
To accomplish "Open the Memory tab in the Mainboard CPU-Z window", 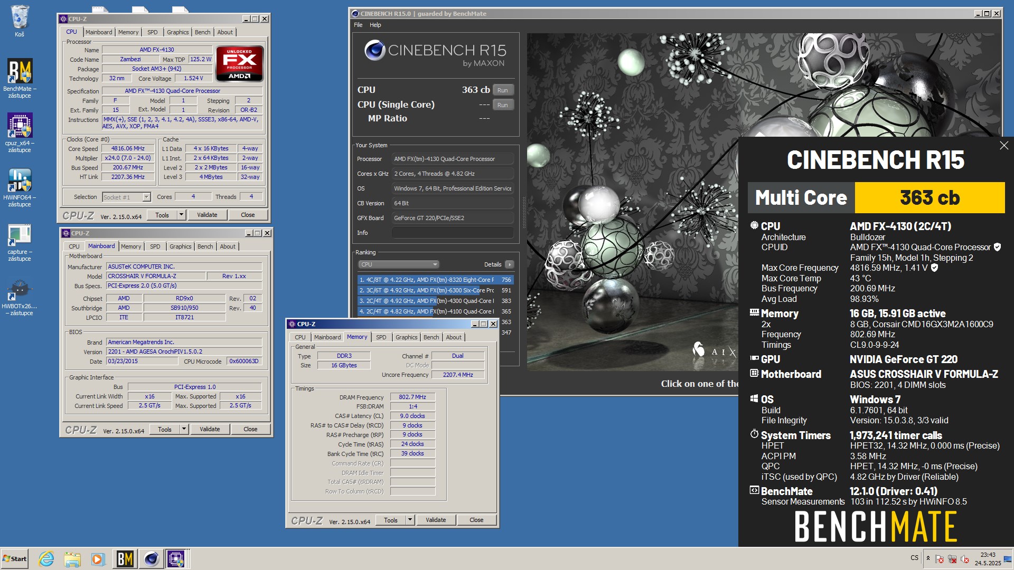I will click(131, 246).
